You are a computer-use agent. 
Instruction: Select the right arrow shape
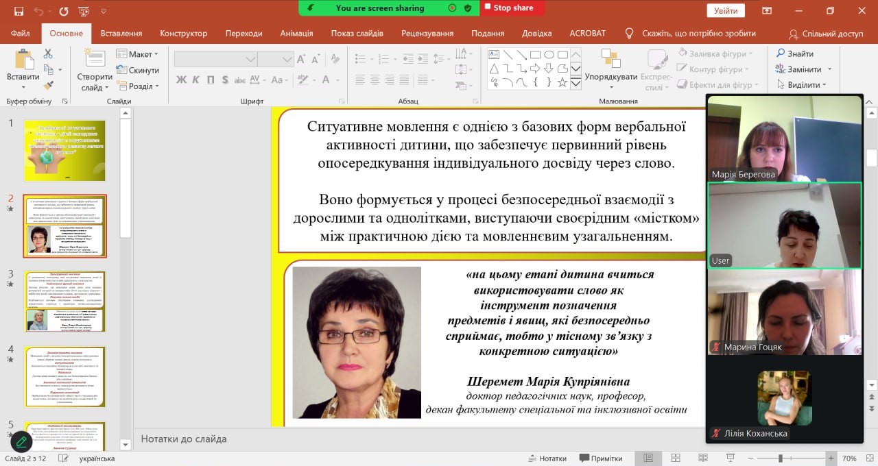point(535,69)
